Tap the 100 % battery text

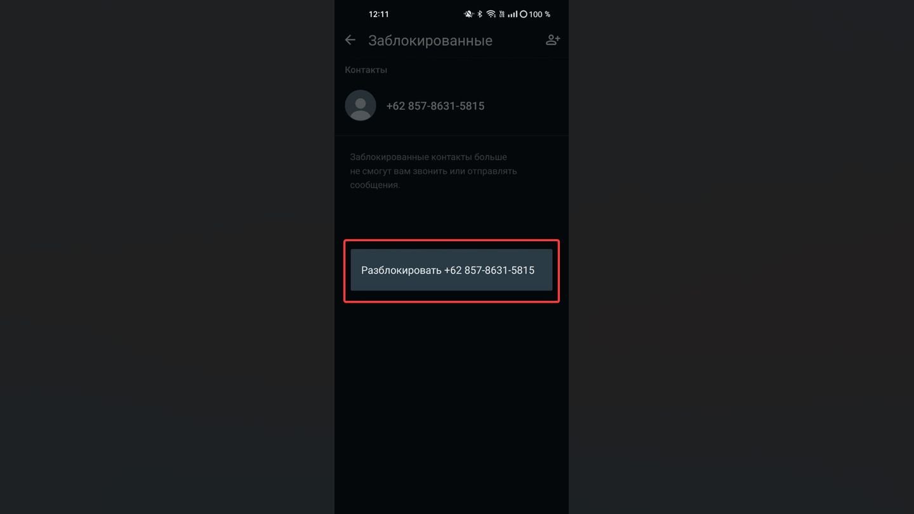tap(540, 14)
